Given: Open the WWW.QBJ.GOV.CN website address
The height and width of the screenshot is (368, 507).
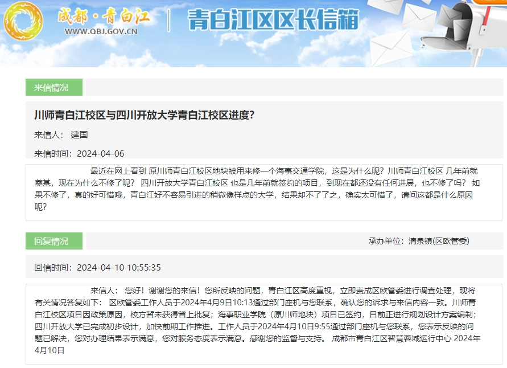Looking at the screenshot, I should pyautogui.click(x=101, y=31).
